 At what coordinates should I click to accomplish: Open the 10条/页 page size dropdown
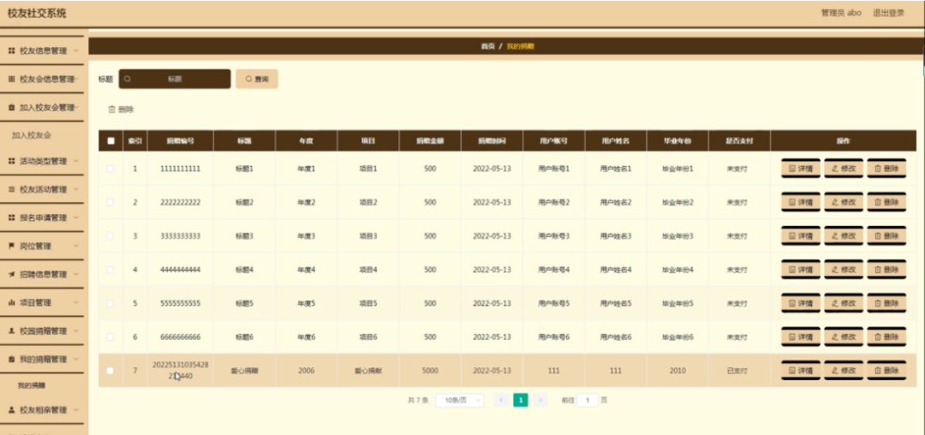point(460,400)
